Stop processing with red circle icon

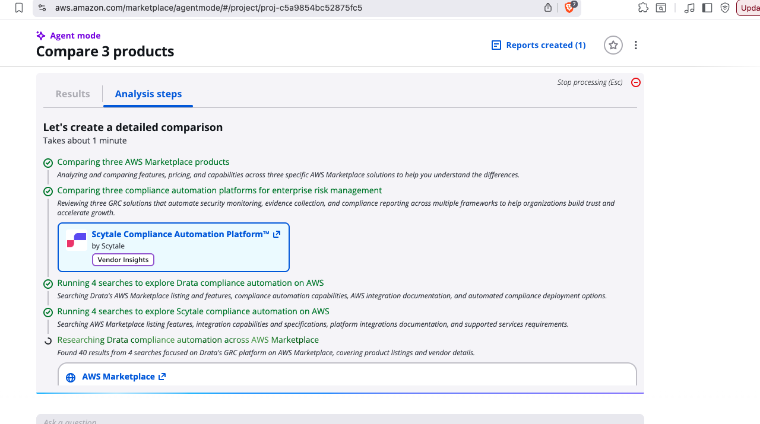635,82
